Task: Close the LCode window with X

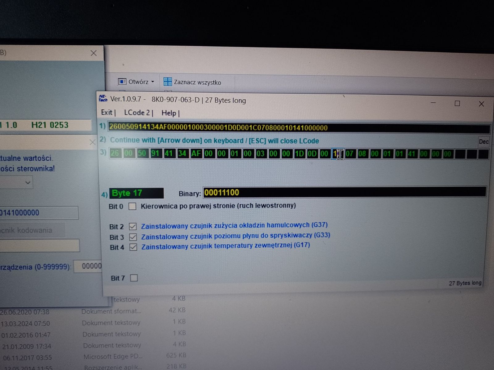Action: pos(481,104)
